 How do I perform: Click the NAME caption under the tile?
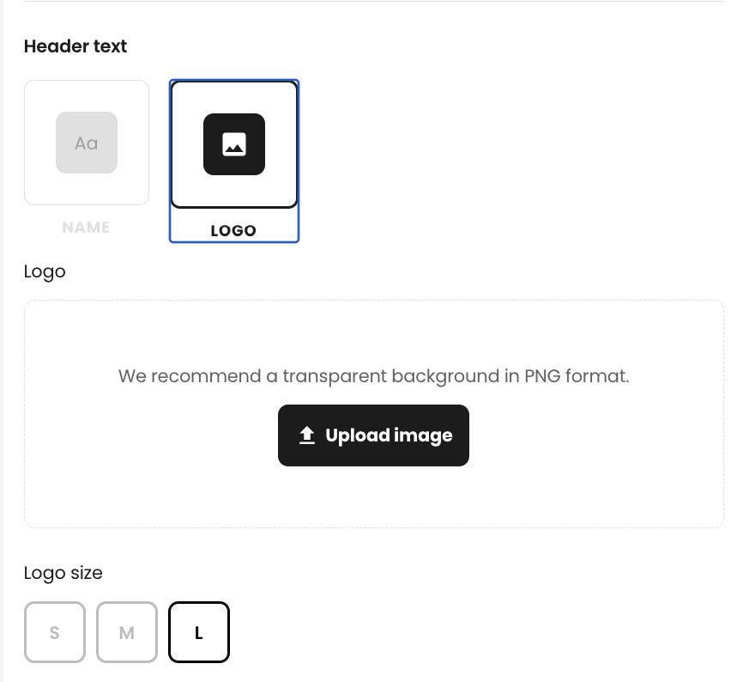point(87,228)
